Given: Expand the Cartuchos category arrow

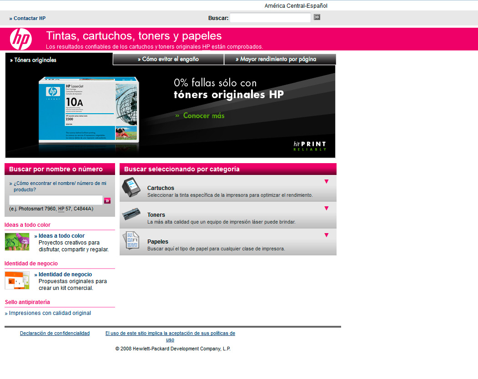Looking at the screenshot, I should [x=327, y=182].
